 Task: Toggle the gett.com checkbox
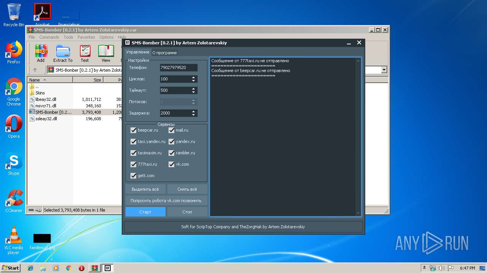click(133, 176)
